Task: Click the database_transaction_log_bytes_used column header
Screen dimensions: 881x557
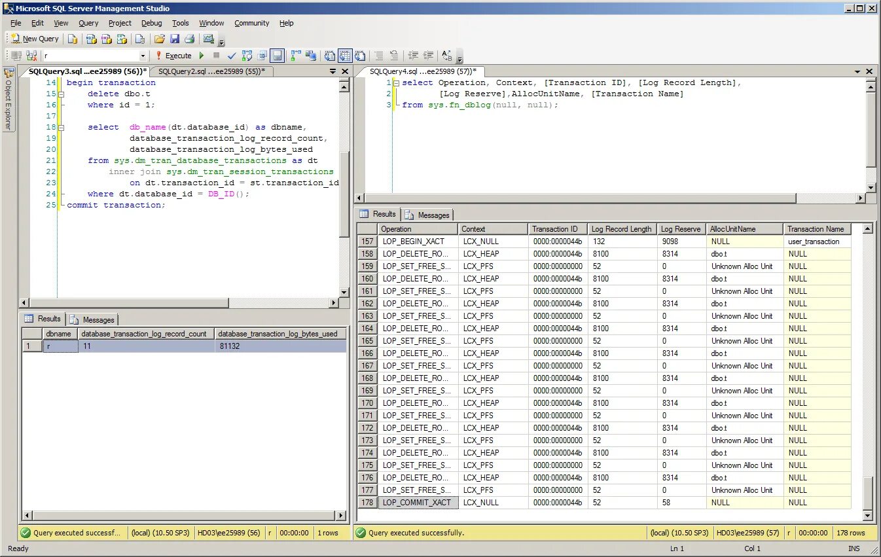Action: (x=280, y=334)
